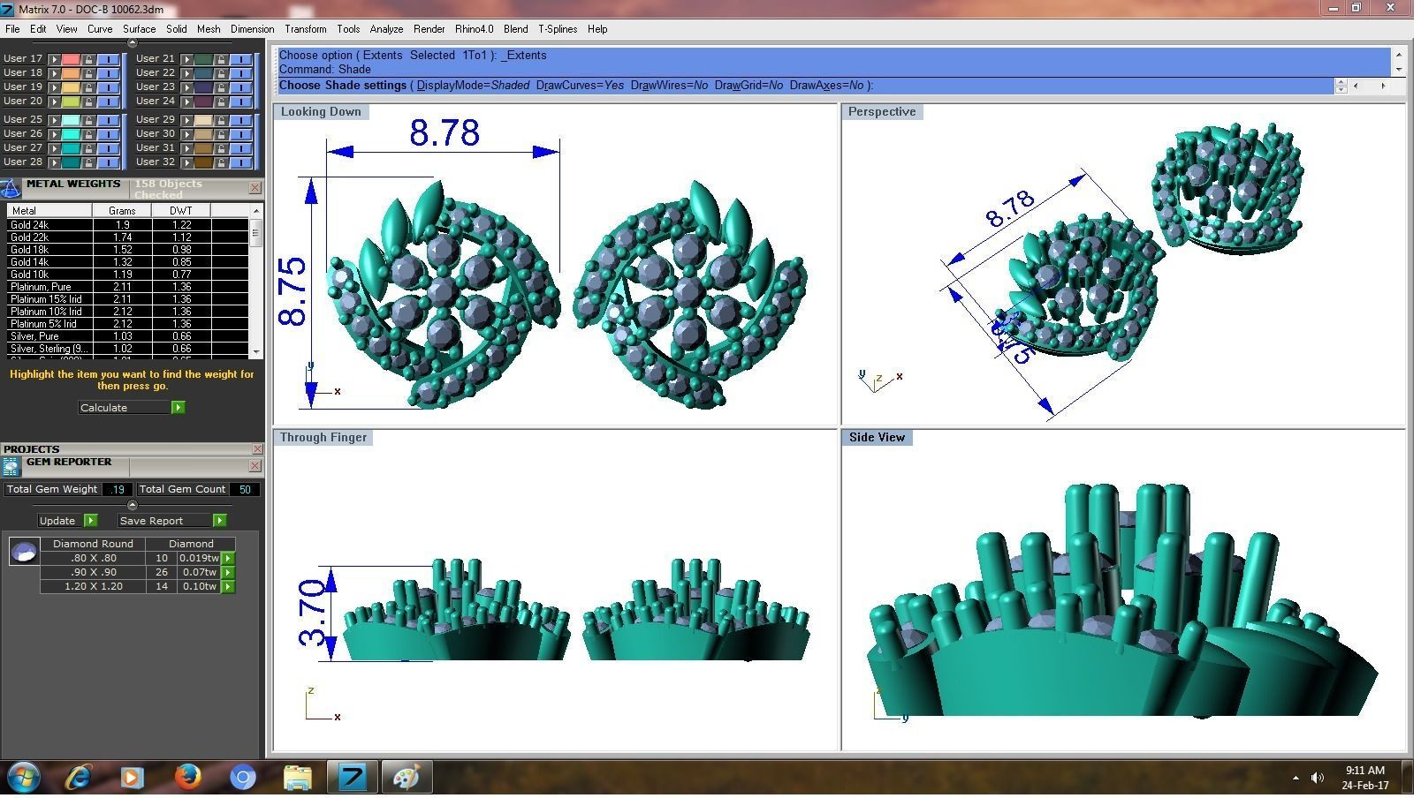Click the volume speaker icon in system tray
Screen dimensions: 1421x798
point(1324,780)
